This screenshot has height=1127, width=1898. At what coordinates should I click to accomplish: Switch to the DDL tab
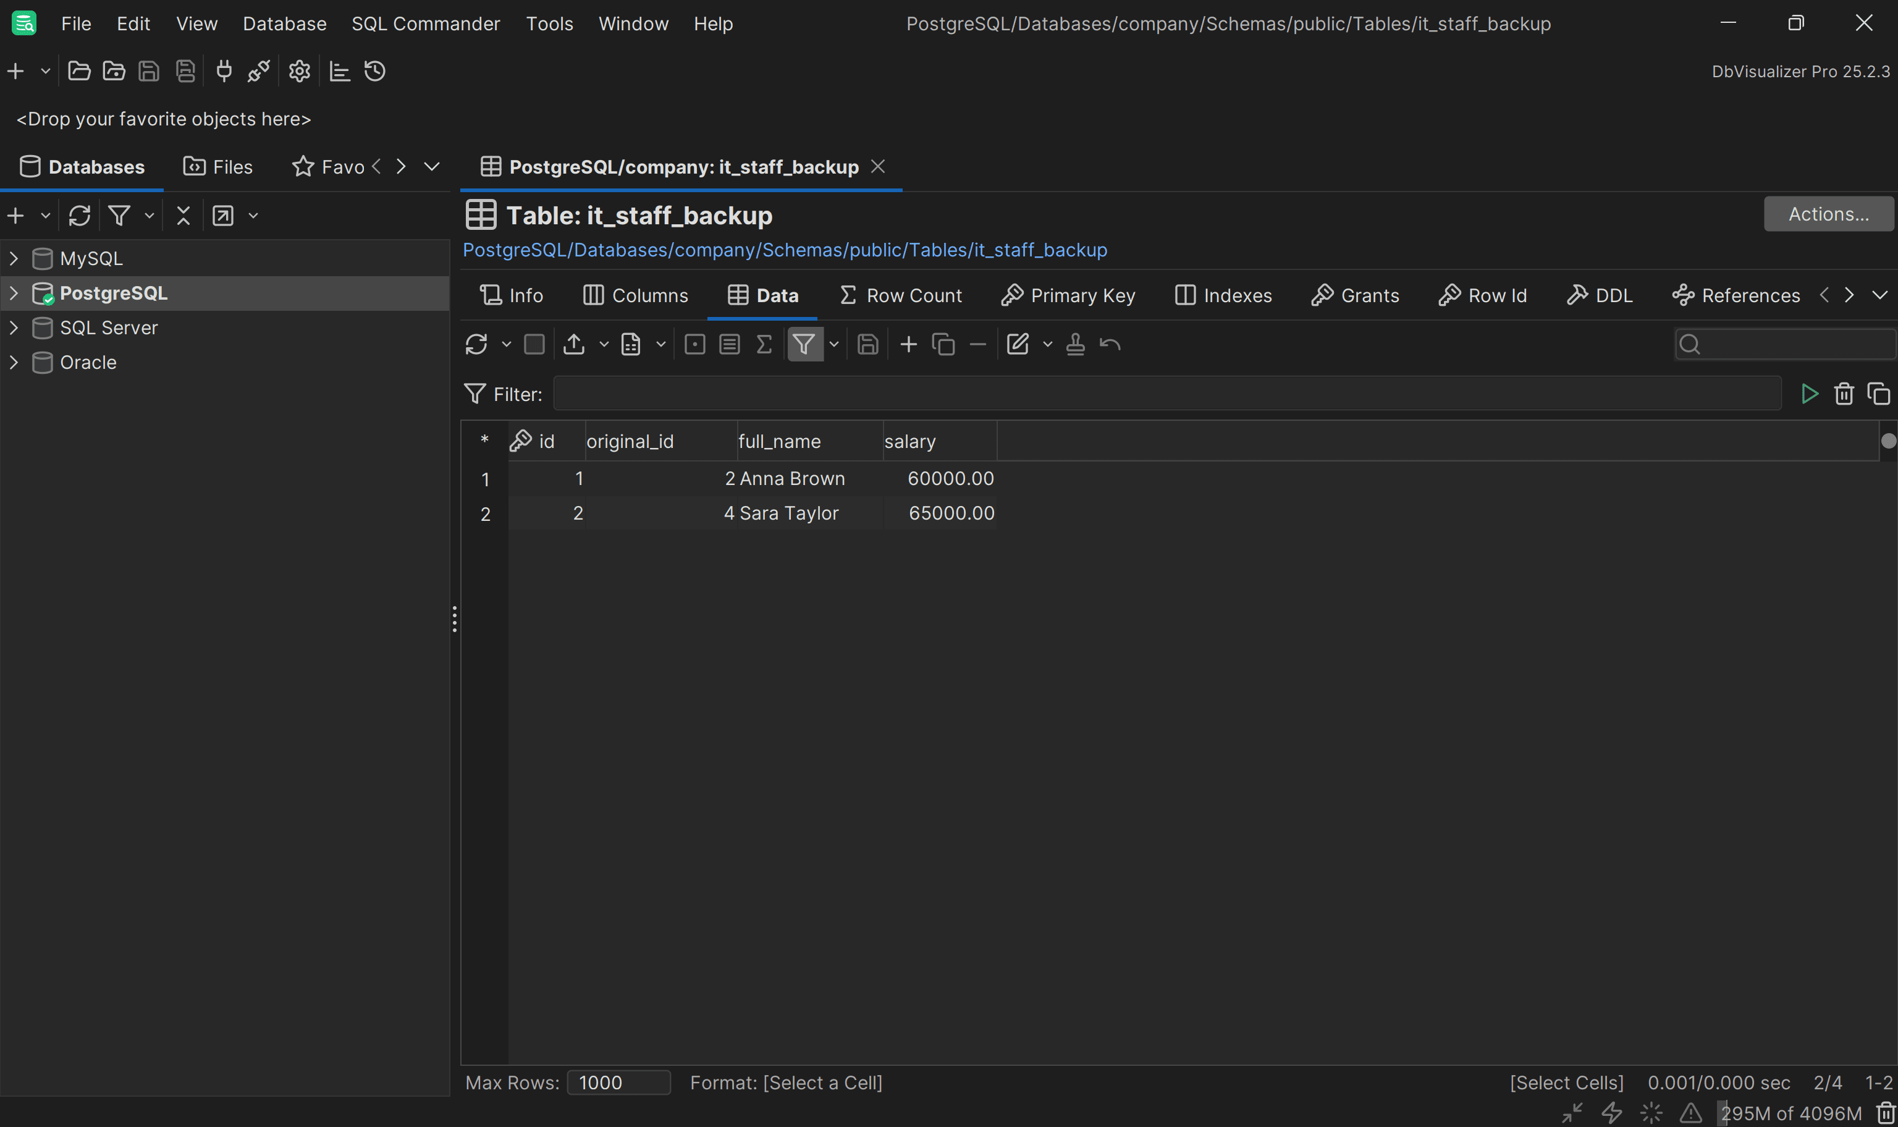pos(1600,295)
